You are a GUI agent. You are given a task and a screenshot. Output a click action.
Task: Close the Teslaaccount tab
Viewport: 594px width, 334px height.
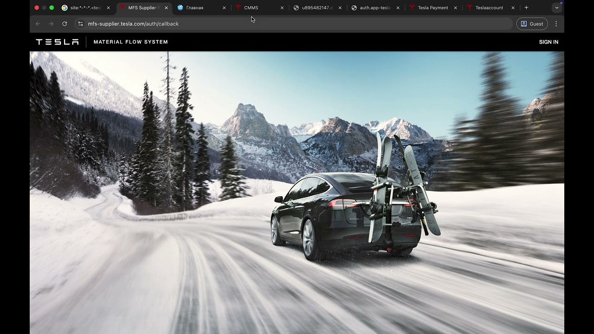(513, 8)
